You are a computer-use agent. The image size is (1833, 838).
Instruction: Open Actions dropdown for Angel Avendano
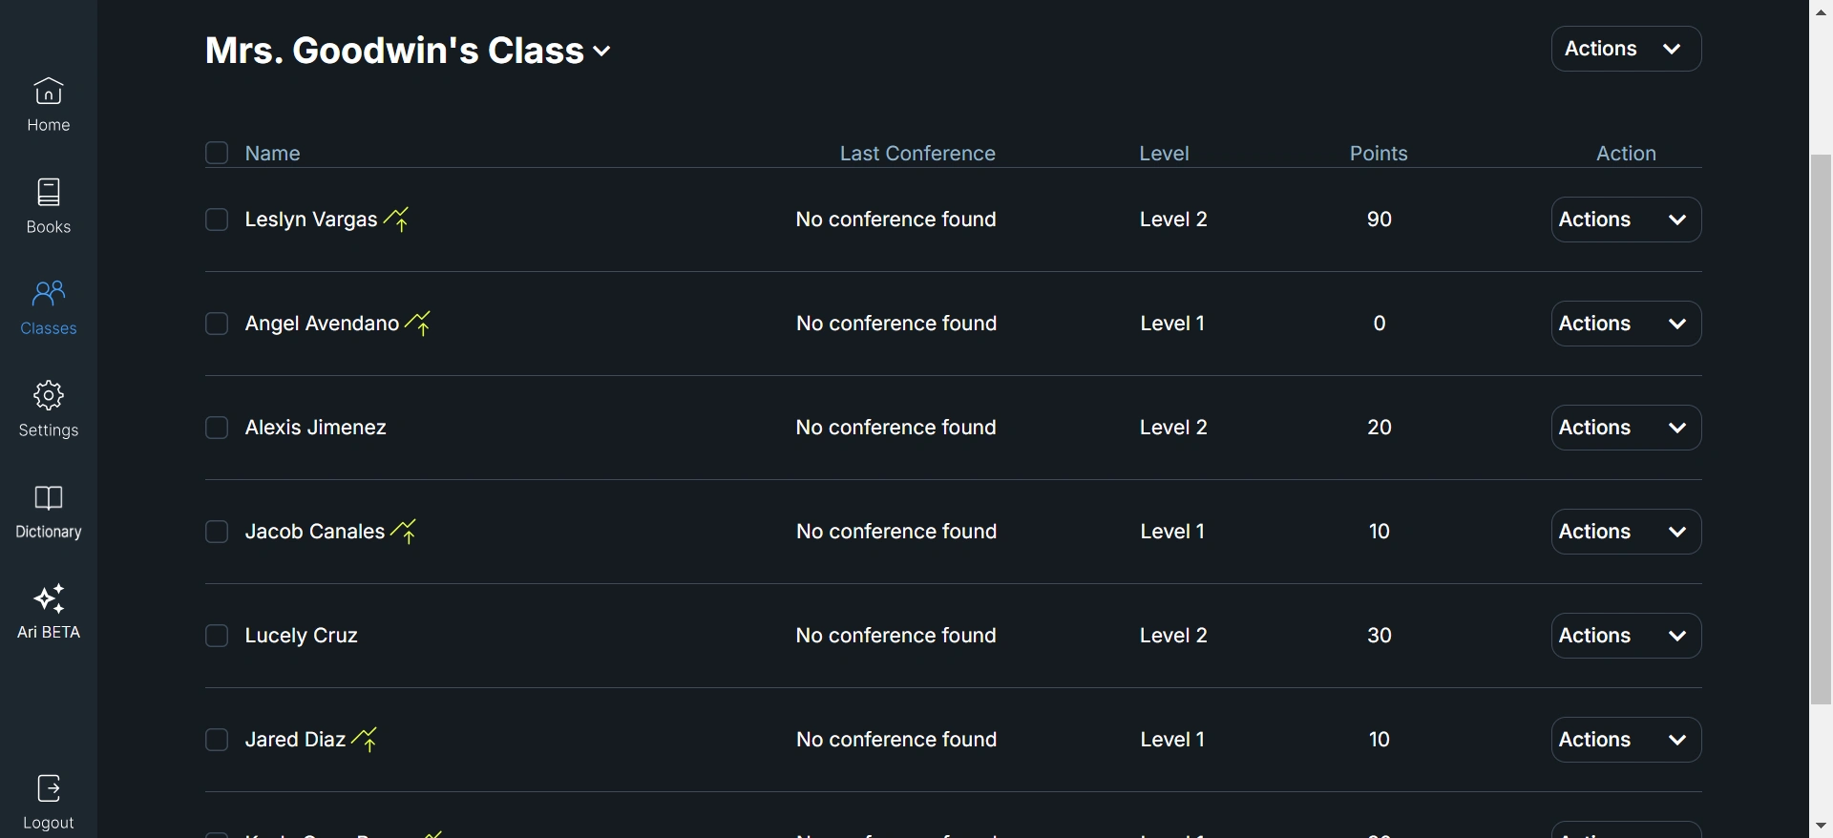click(1626, 324)
